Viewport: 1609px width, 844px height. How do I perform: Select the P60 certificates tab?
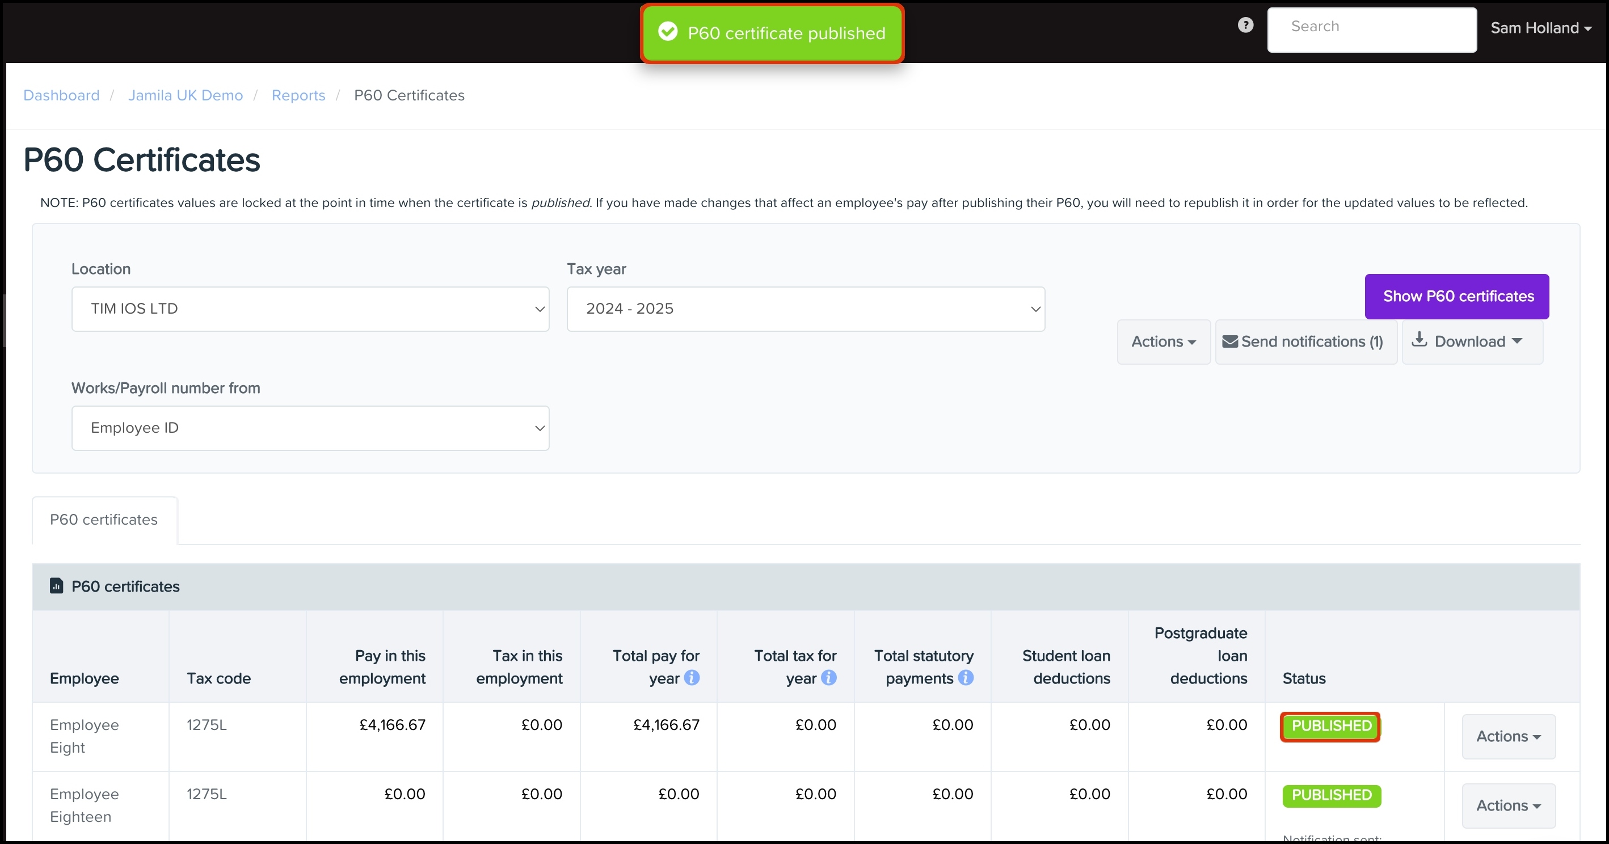coord(104,520)
